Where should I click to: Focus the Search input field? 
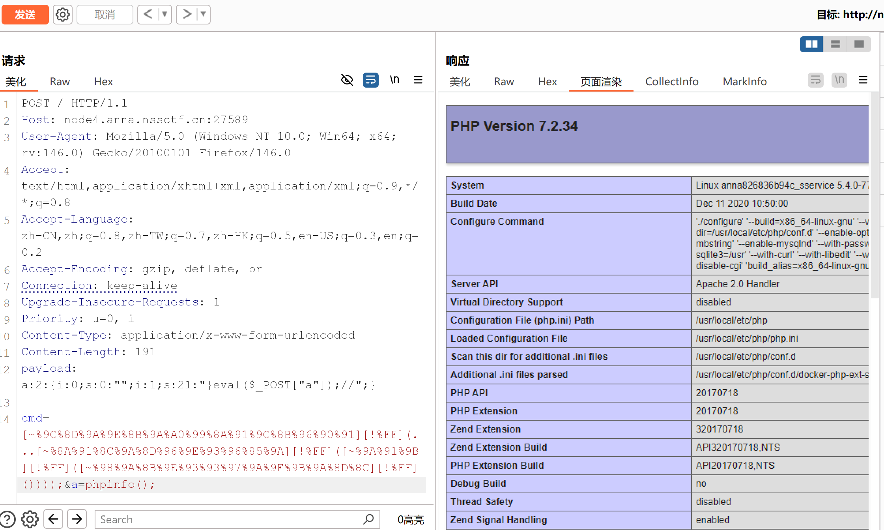229,519
